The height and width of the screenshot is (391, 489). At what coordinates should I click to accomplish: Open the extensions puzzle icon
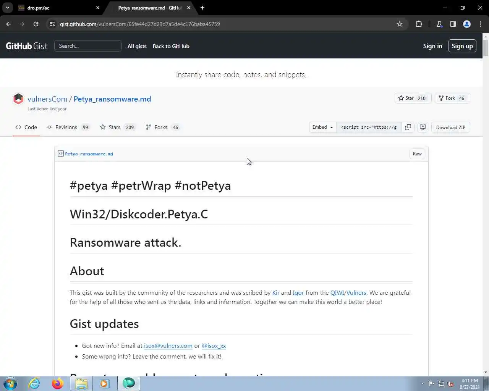pos(419,24)
